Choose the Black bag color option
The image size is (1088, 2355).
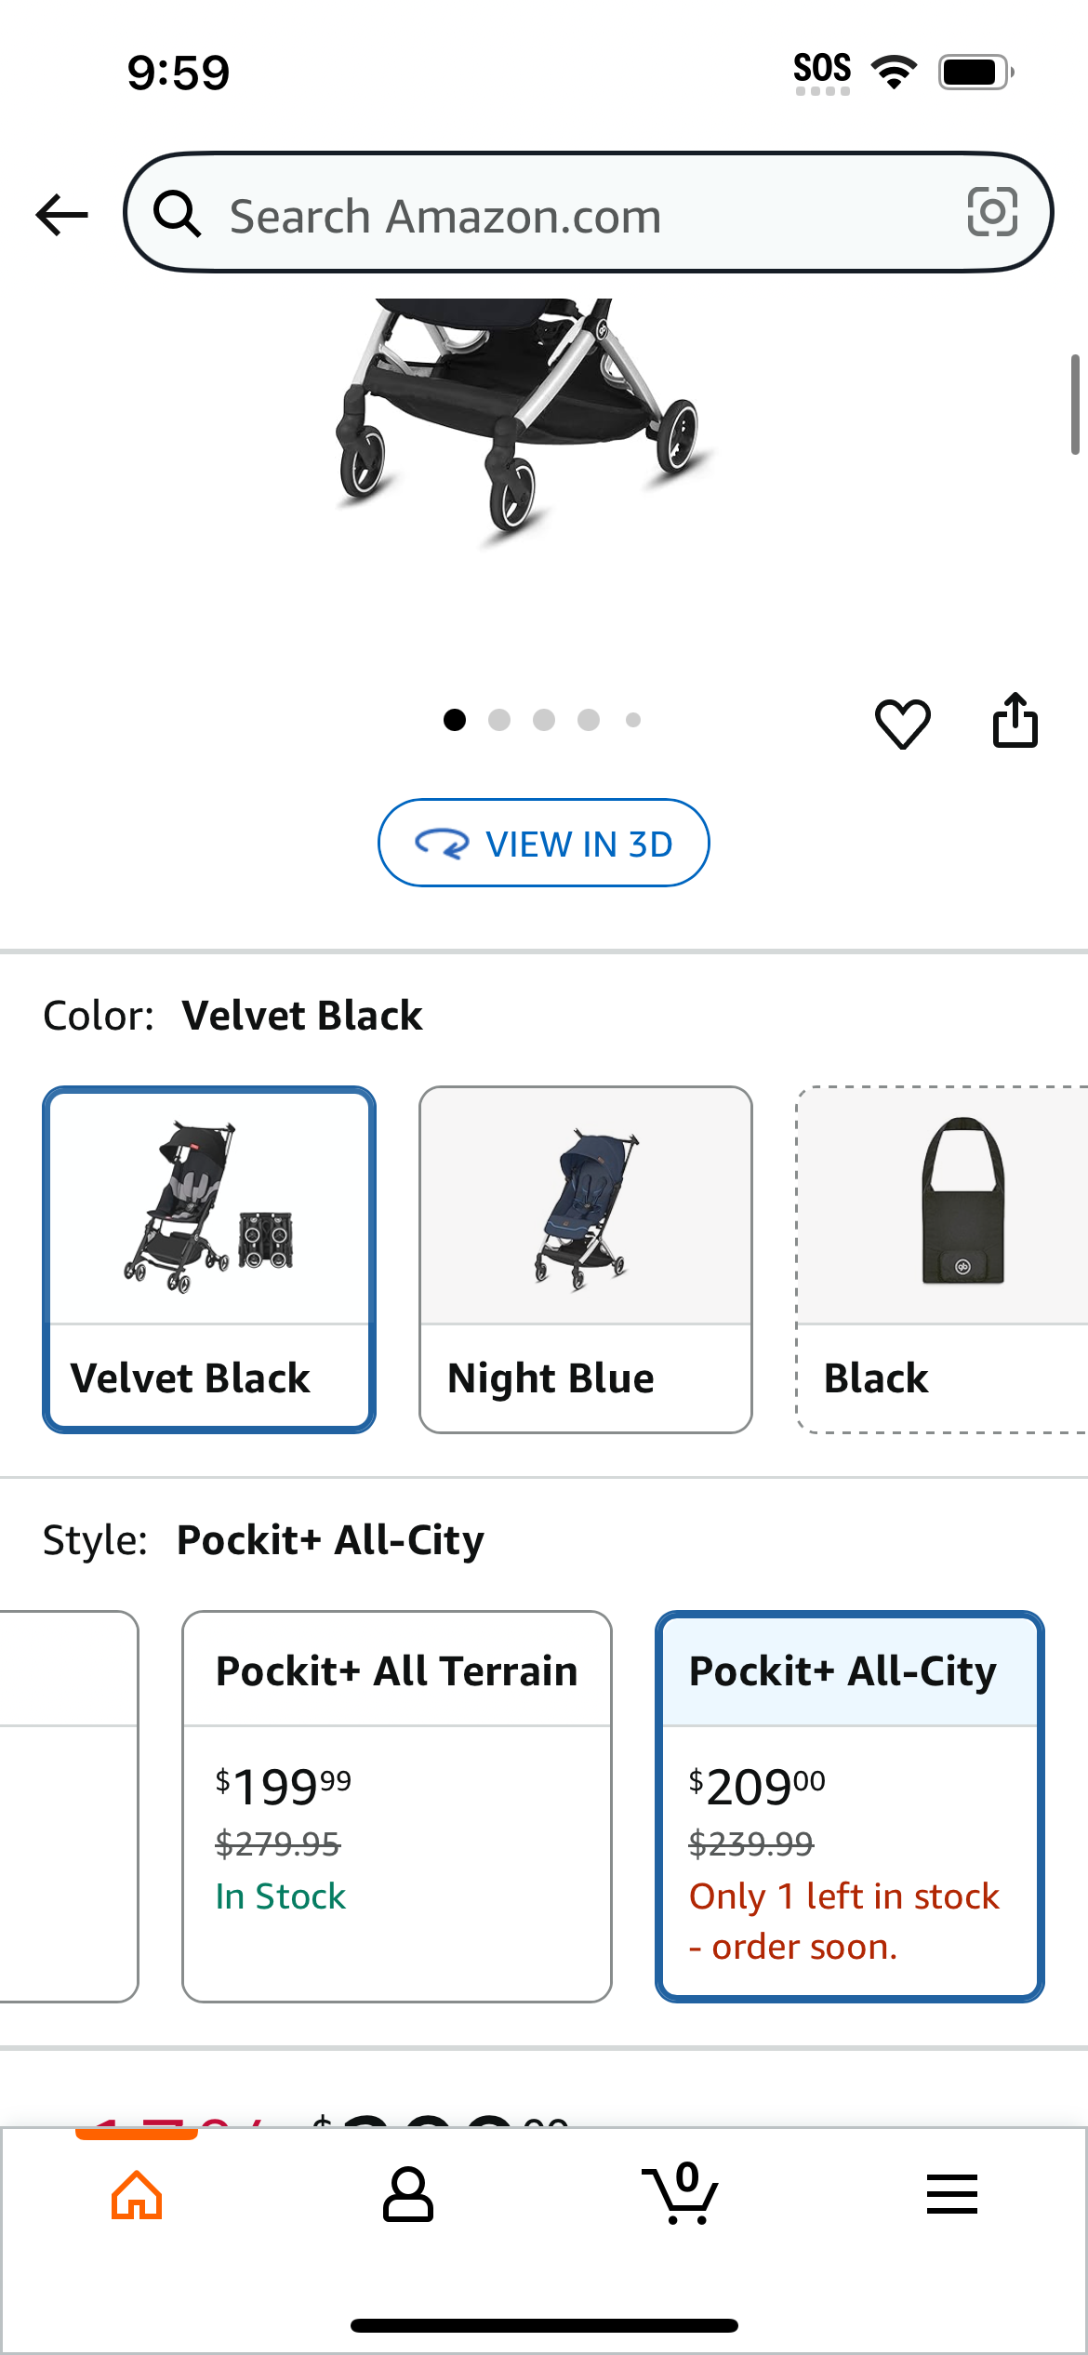point(942,1259)
